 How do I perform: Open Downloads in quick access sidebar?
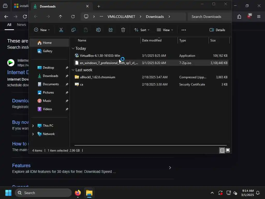49,76
